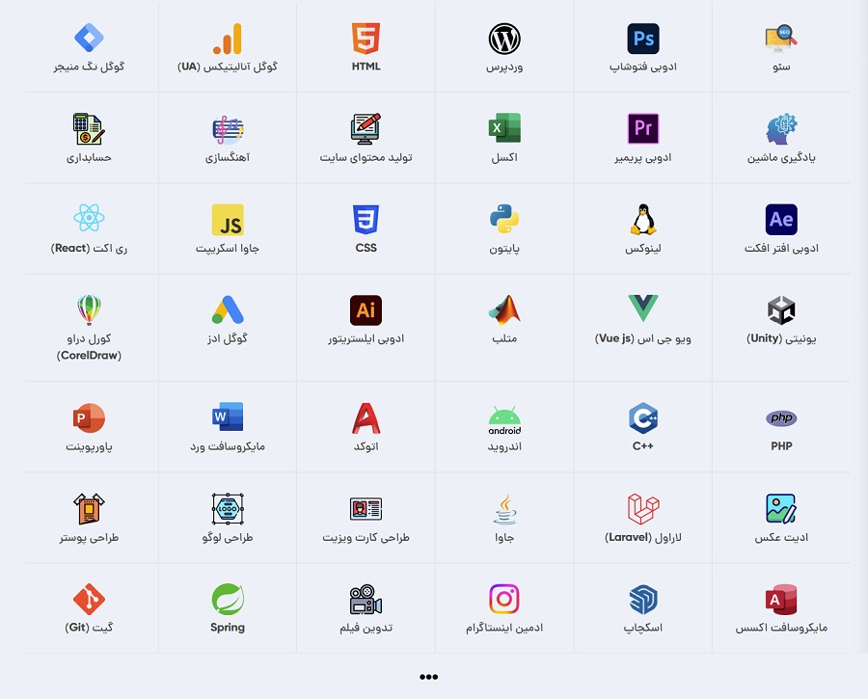868x699 pixels.
Task: Open the 'پایتون' text link
Action: (x=504, y=249)
